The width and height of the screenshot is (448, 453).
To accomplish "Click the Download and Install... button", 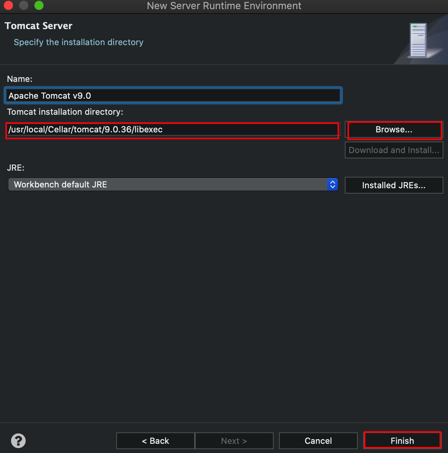I will tap(394, 150).
